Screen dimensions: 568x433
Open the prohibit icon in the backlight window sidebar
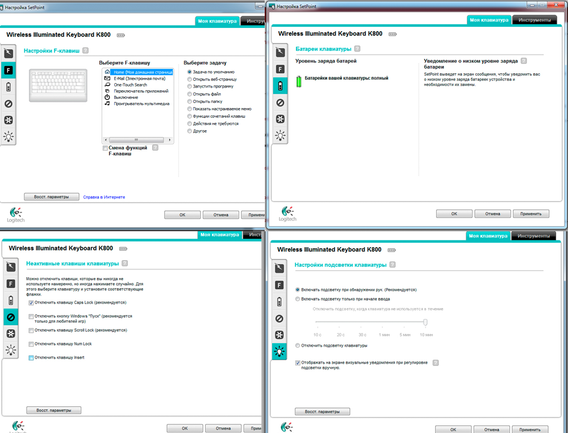pos(279,319)
